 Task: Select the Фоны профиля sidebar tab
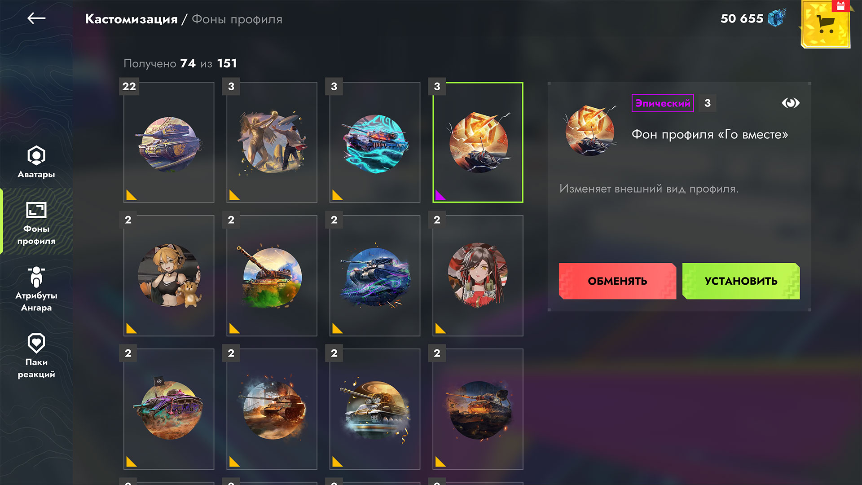click(x=36, y=223)
